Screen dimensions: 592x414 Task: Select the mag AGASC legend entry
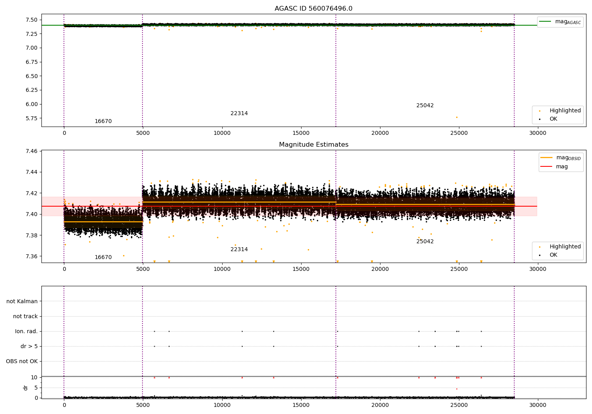(560, 22)
